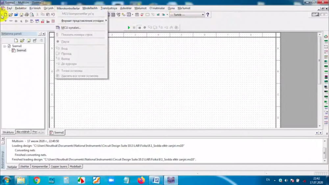
Task: Click the Save diskette icon in toolbar
Action: [21, 15]
